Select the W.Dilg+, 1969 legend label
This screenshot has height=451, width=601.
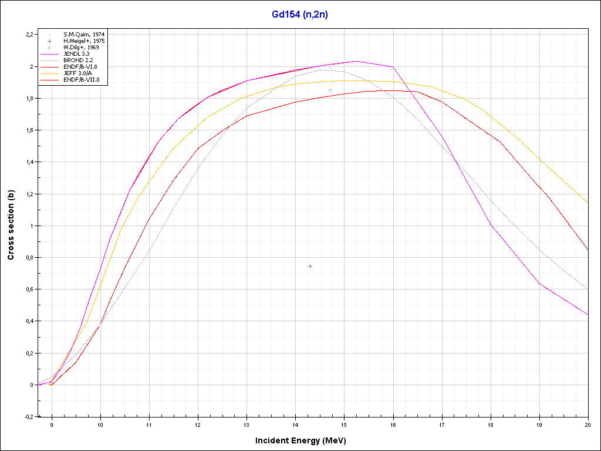click(x=82, y=47)
